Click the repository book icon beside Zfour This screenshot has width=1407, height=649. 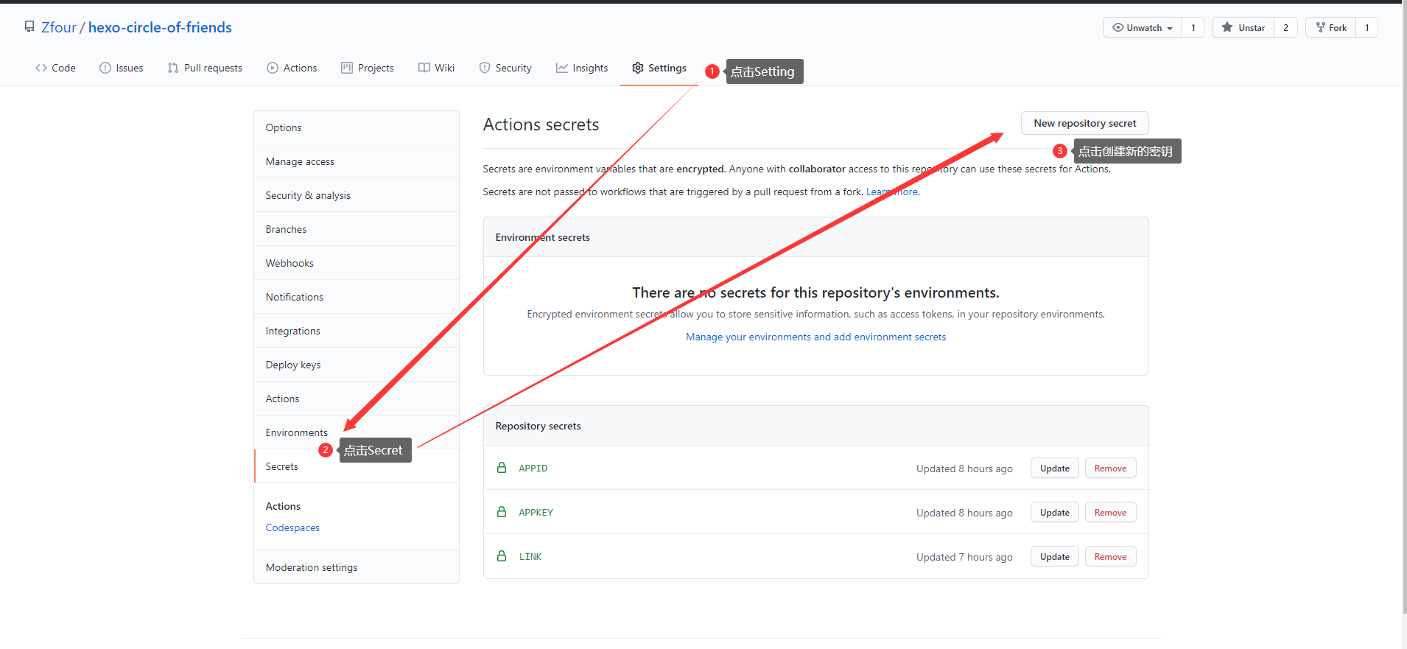[29, 27]
